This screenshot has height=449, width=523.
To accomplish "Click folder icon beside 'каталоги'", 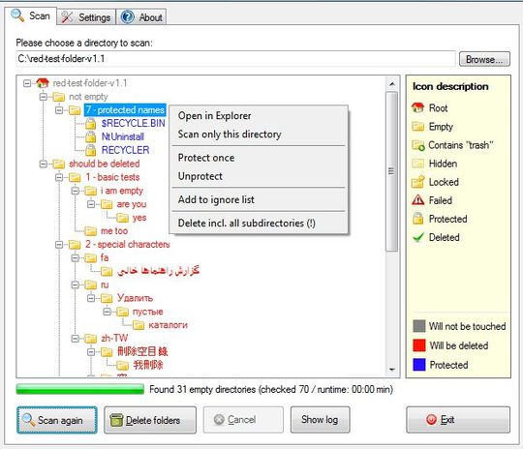I will pos(138,325).
